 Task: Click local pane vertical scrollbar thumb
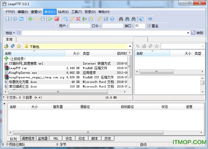[x=130, y=66]
